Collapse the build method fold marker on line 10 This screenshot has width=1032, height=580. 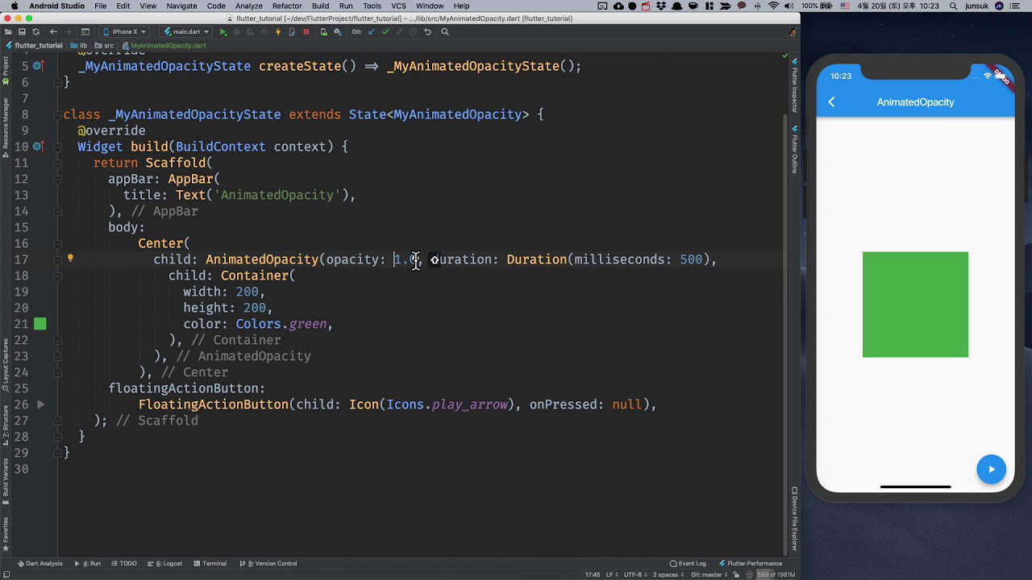pyautogui.click(x=57, y=147)
